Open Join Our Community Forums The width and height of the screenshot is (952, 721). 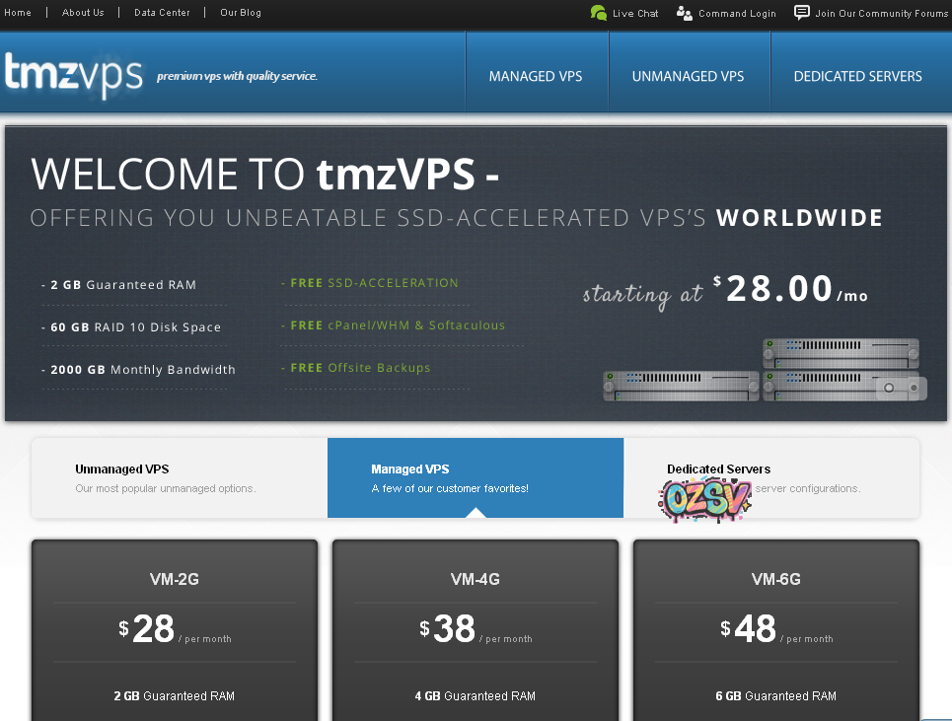881,14
